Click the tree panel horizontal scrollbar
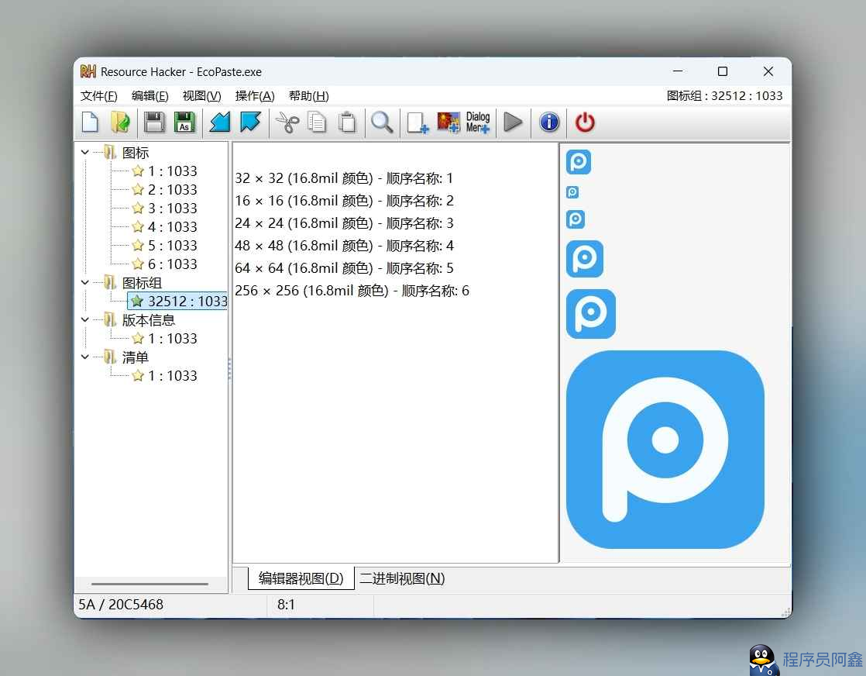Viewport: 866px width, 676px height. pyautogui.click(x=149, y=584)
